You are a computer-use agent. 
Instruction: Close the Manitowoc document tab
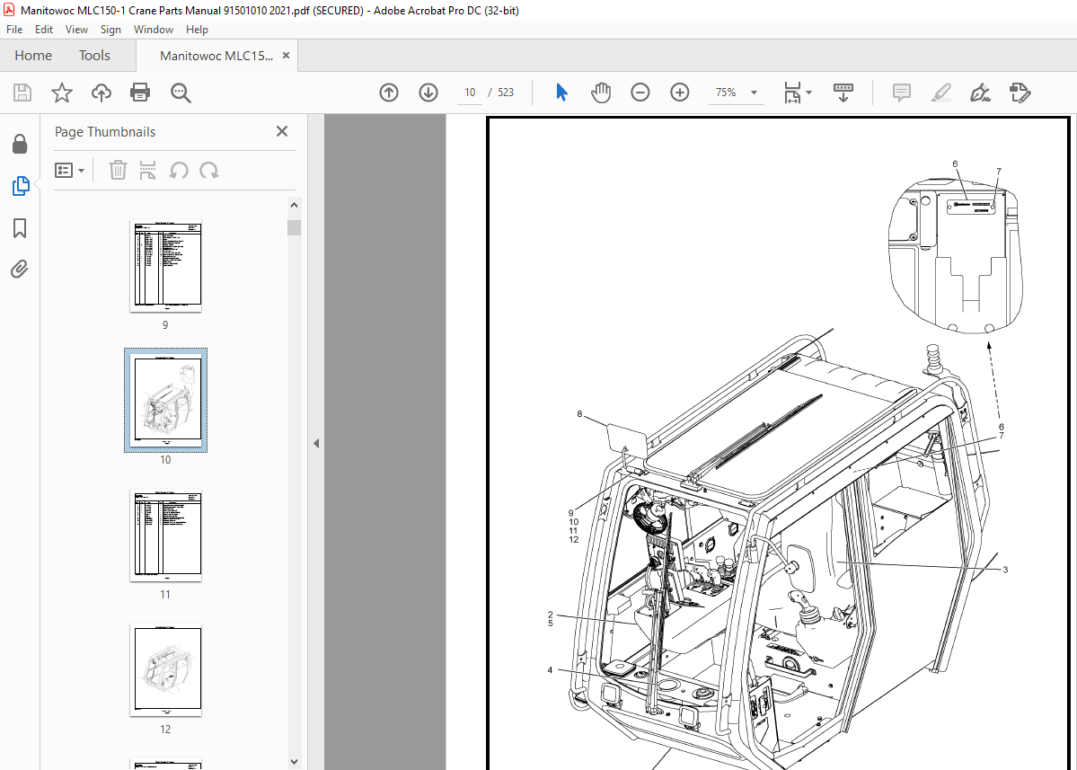(286, 56)
